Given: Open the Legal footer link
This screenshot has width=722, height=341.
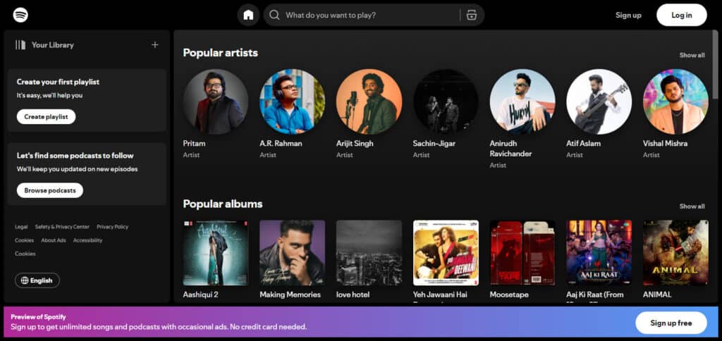Looking at the screenshot, I should pos(21,227).
